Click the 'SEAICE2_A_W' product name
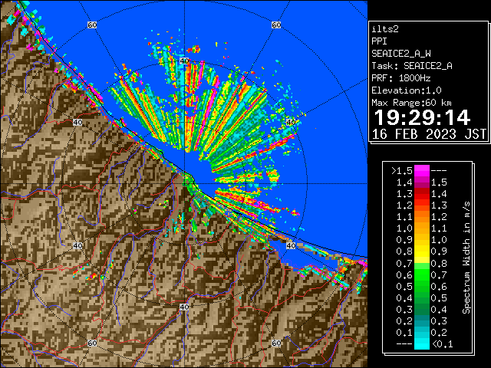The image size is (491, 368). [x=401, y=54]
